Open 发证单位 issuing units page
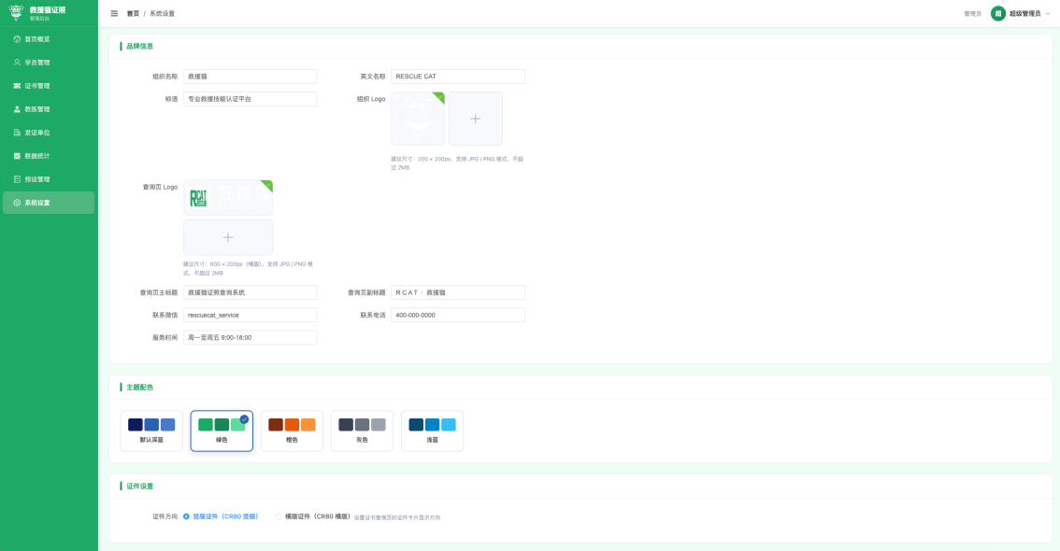 [x=37, y=133]
